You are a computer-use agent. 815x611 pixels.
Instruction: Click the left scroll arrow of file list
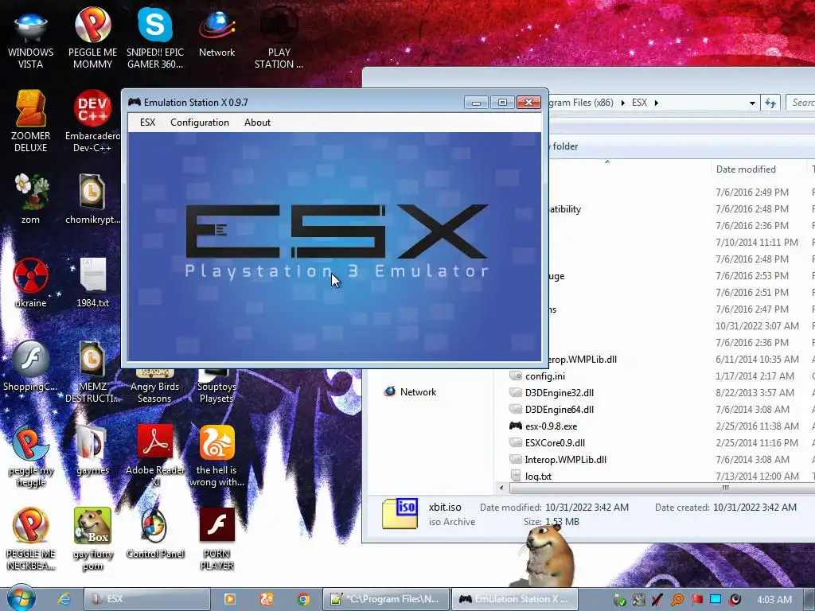pyautogui.click(x=501, y=488)
